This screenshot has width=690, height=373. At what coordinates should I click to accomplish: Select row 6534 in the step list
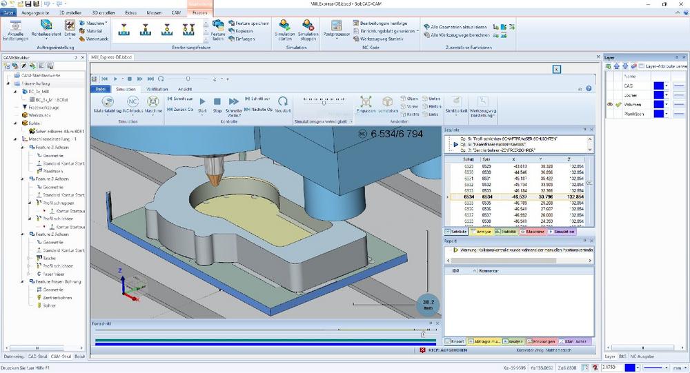pos(519,196)
